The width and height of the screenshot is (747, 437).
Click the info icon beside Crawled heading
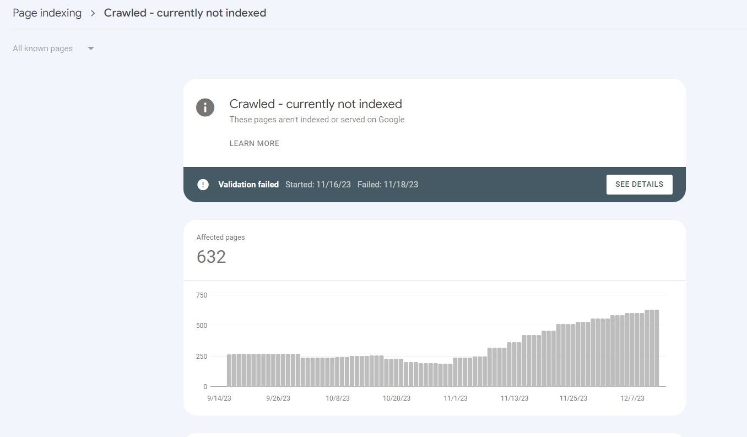click(205, 107)
